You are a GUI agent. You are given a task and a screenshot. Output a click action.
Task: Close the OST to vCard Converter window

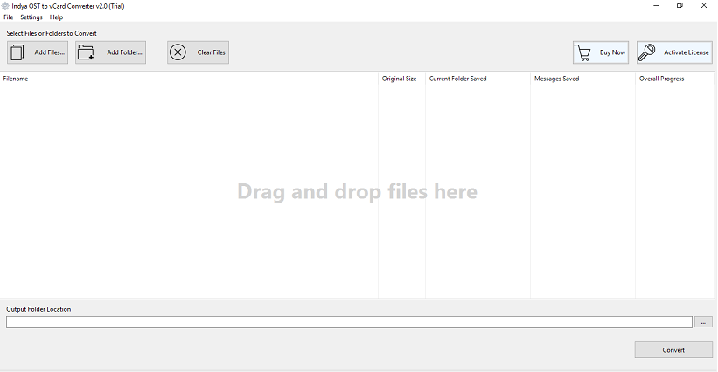(x=704, y=6)
